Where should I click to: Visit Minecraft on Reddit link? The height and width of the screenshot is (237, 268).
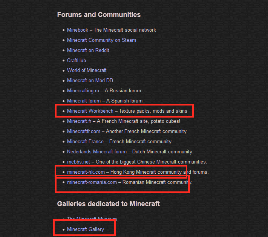tap(88, 50)
